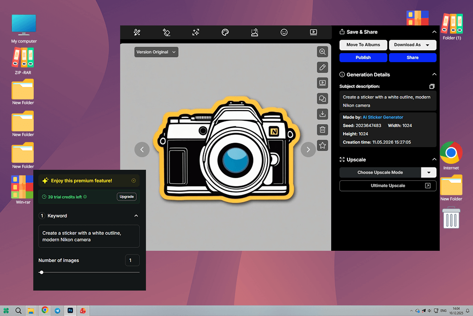Open the upscale mode dropdown arrow

429,173
